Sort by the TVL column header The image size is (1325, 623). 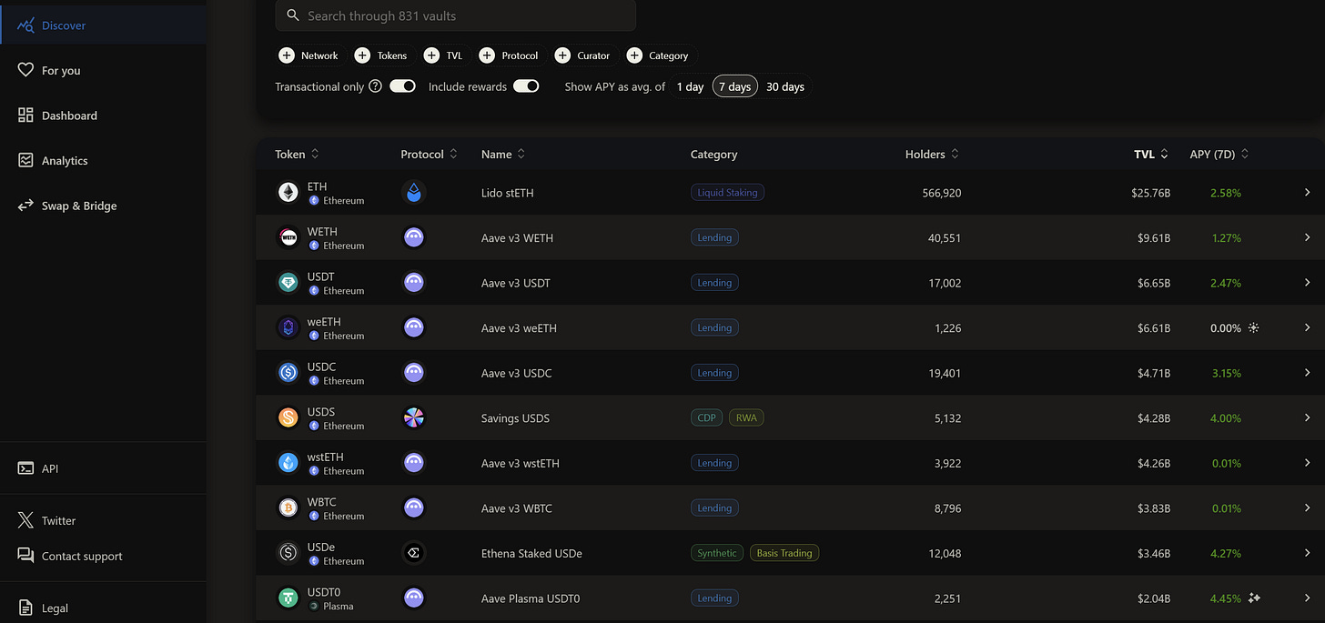(1151, 155)
